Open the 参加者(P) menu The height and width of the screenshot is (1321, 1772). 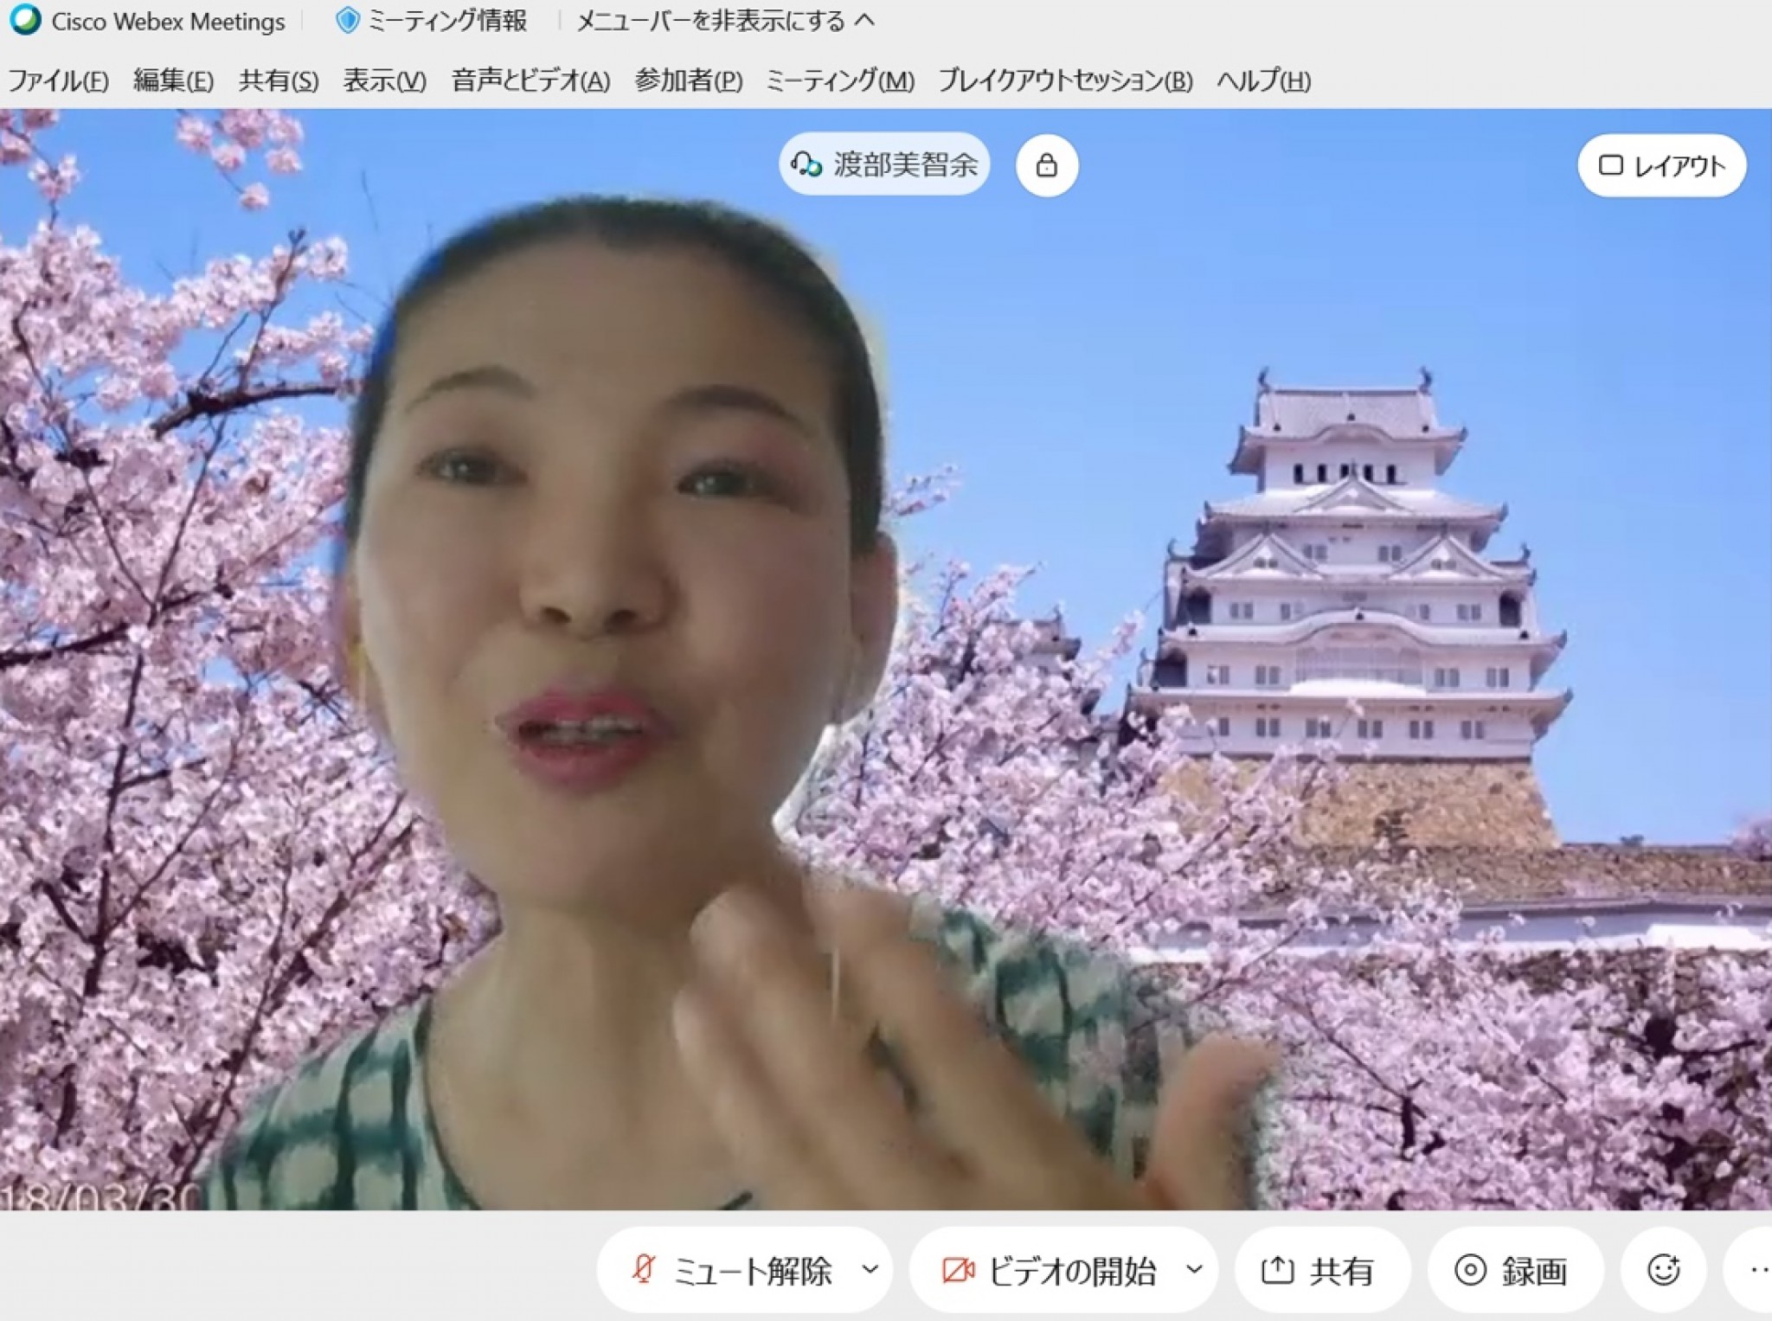688,80
